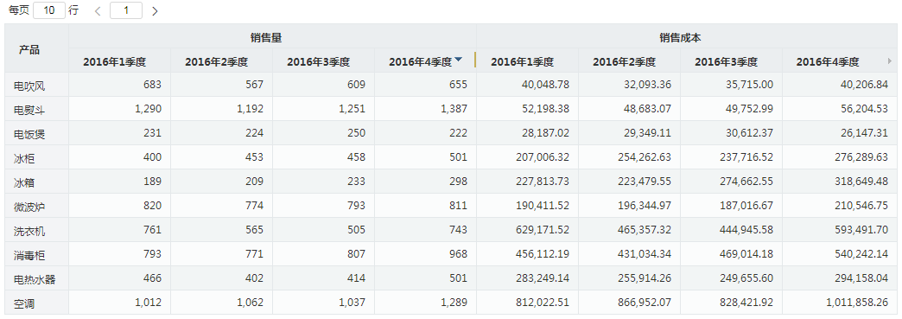Click the 微波炉 product row label

(x=29, y=207)
